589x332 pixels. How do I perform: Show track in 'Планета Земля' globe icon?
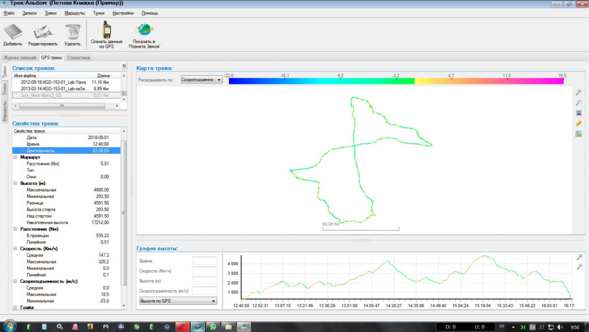tap(144, 31)
